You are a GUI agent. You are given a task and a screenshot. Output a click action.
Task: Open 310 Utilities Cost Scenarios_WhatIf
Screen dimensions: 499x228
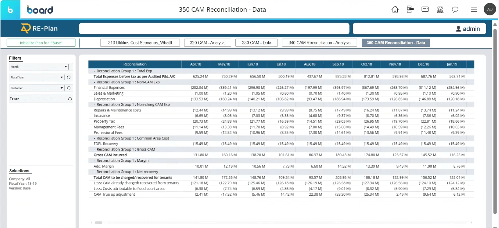click(x=140, y=43)
